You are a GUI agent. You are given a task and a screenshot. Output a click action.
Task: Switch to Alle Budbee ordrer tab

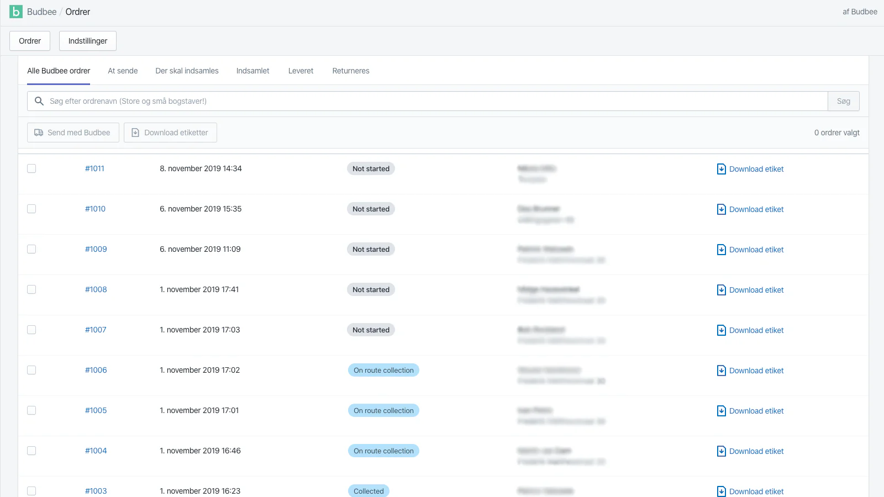59,71
